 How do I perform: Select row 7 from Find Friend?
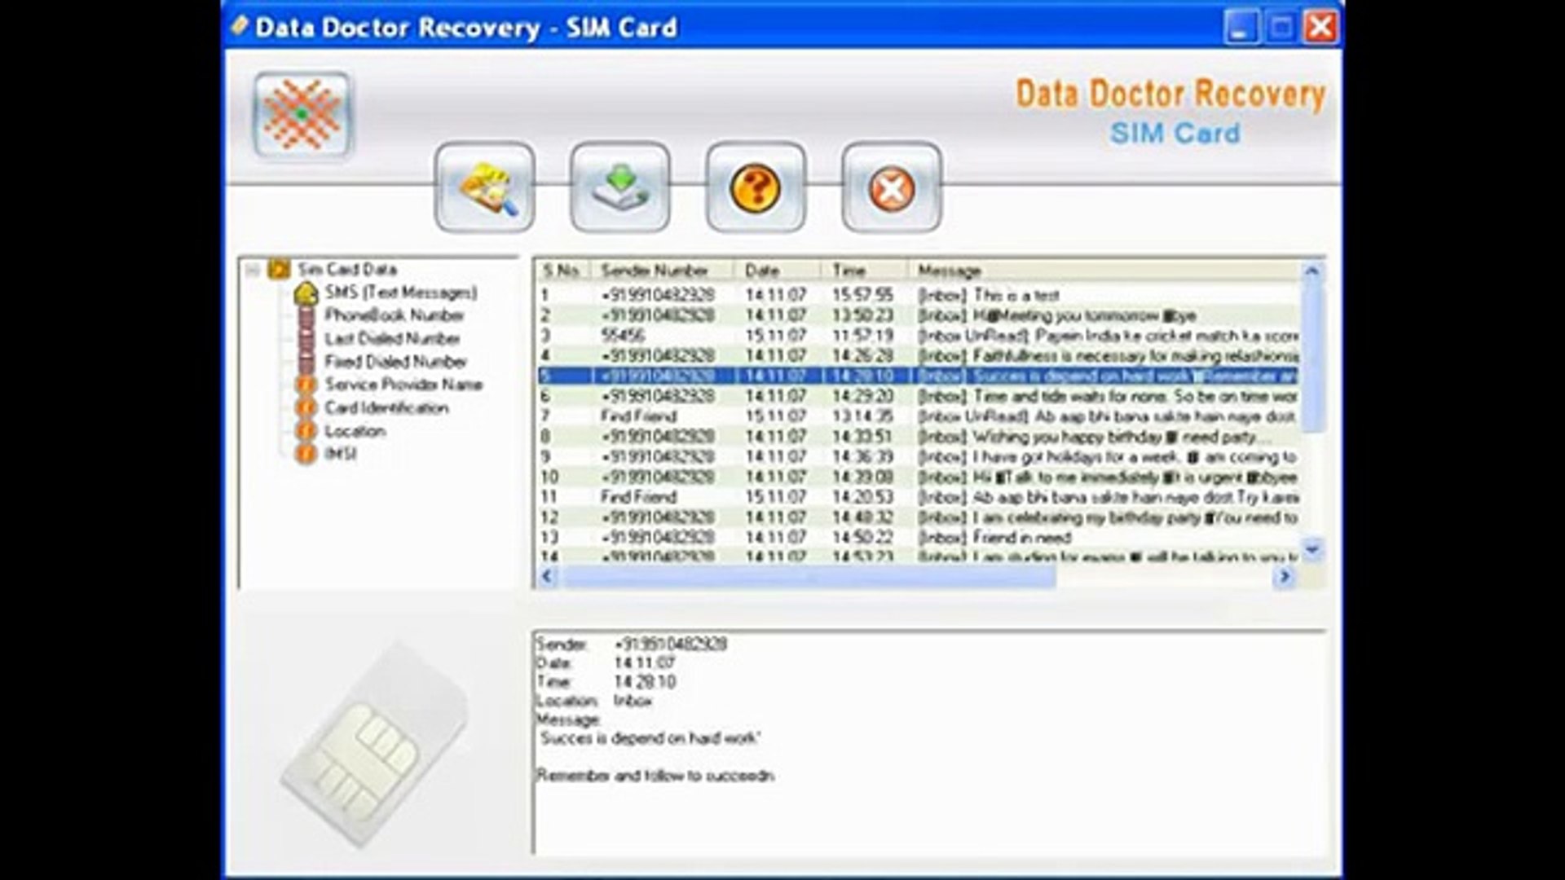point(638,416)
